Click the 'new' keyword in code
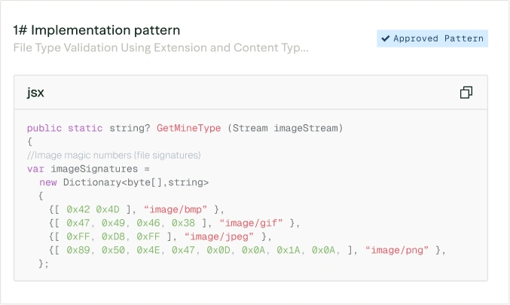The height and width of the screenshot is (305, 510). [48, 182]
